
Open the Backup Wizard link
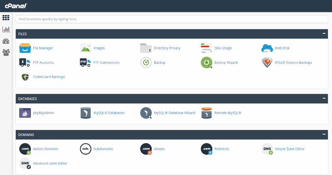click(226, 62)
